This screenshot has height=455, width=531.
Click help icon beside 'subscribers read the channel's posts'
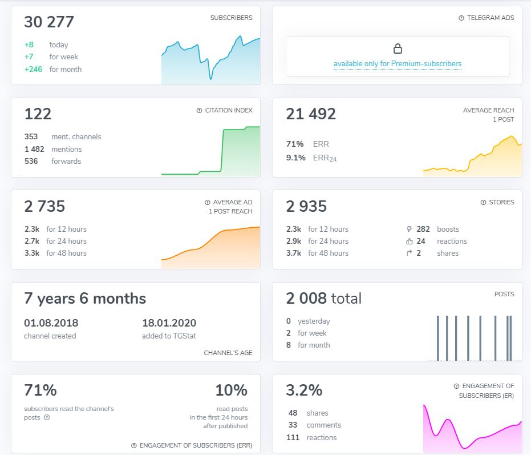click(x=47, y=418)
